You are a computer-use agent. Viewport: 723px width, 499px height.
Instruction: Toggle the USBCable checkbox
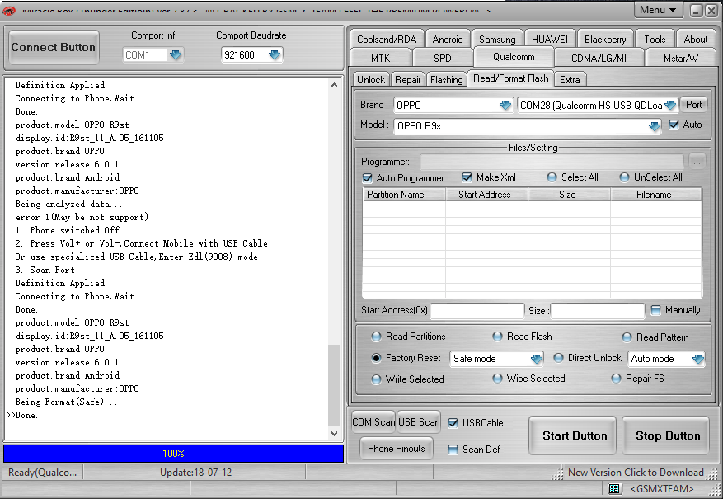(453, 423)
